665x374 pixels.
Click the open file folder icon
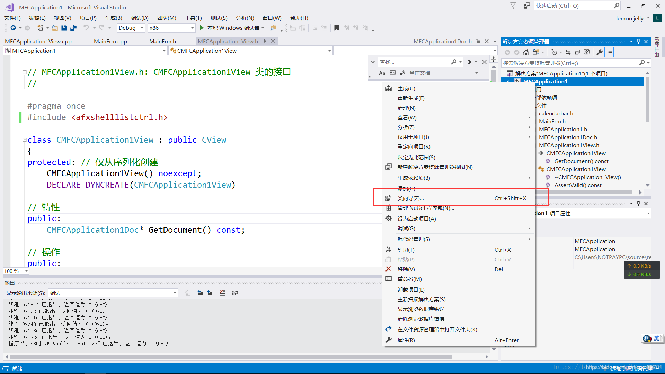[54, 28]
